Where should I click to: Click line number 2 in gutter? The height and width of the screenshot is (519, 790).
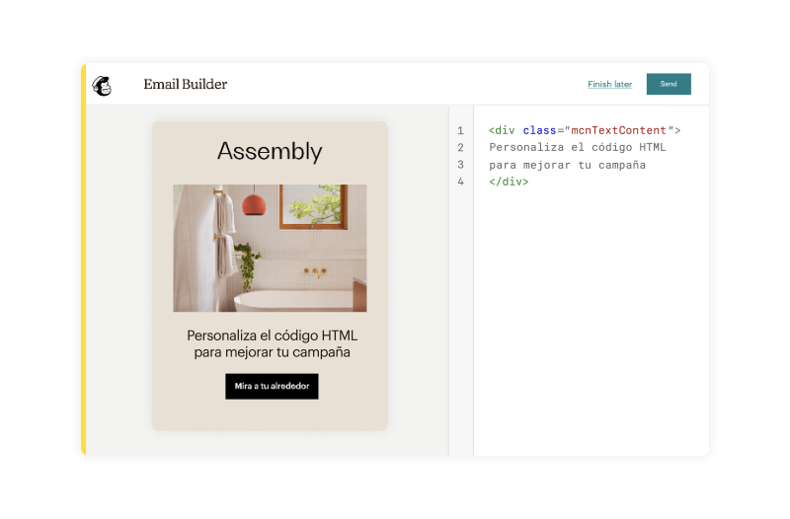(460, 148)
